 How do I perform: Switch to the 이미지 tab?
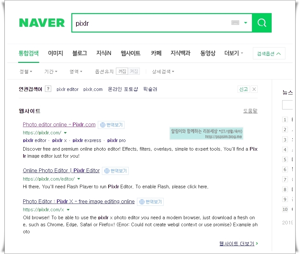55,53
